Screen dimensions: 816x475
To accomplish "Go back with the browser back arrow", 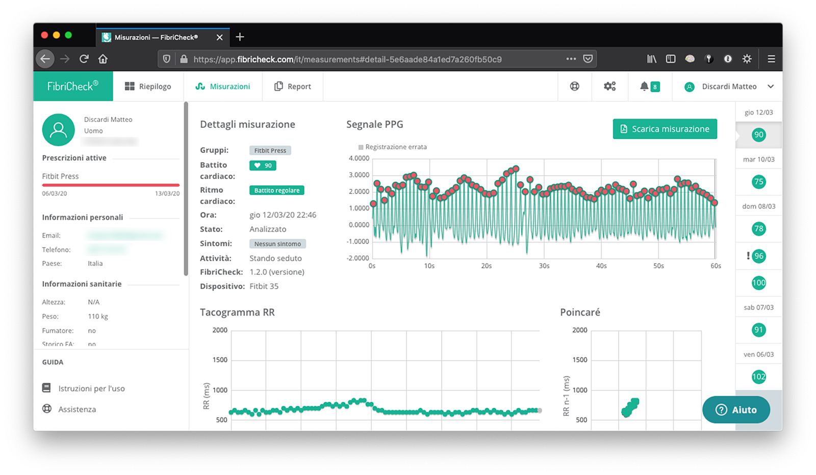I will (x=45, y=59).
